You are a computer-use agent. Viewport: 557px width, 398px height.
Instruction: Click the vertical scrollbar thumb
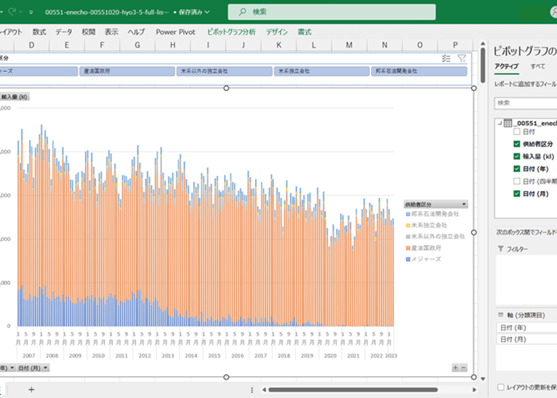[x=483, y=65]
